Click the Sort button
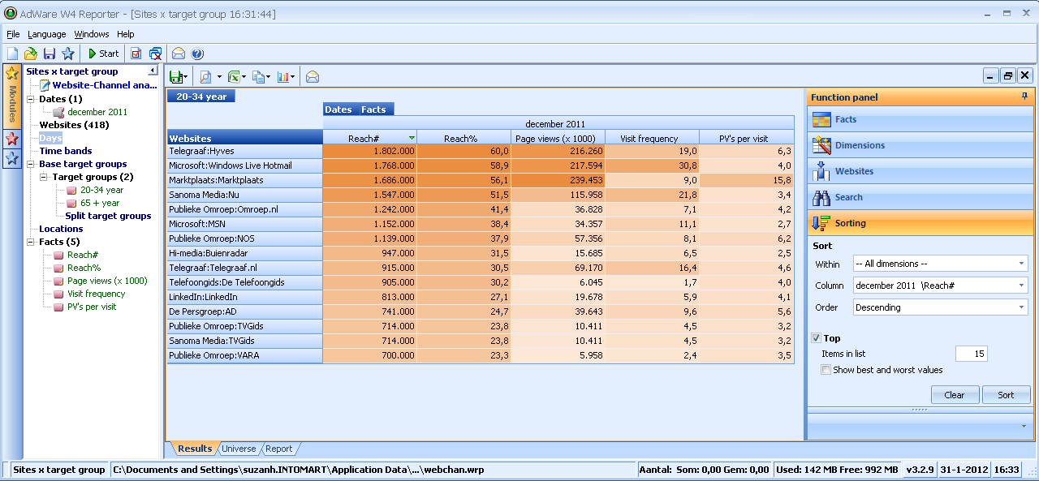Screen dimensions: 1039x481 pyautogui.click(x=1006, y=395)
